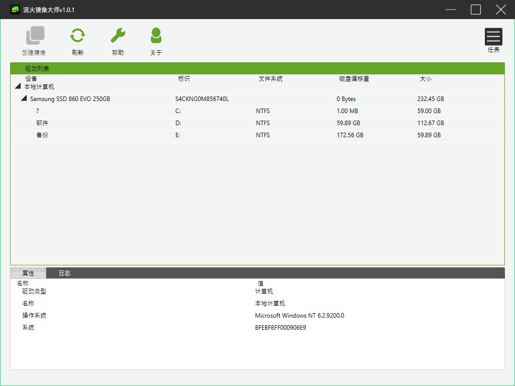Click the Microsoft Windows NT 6.2.9200.0 value
This screenshot has height=386, width=515.
(300, 316)
